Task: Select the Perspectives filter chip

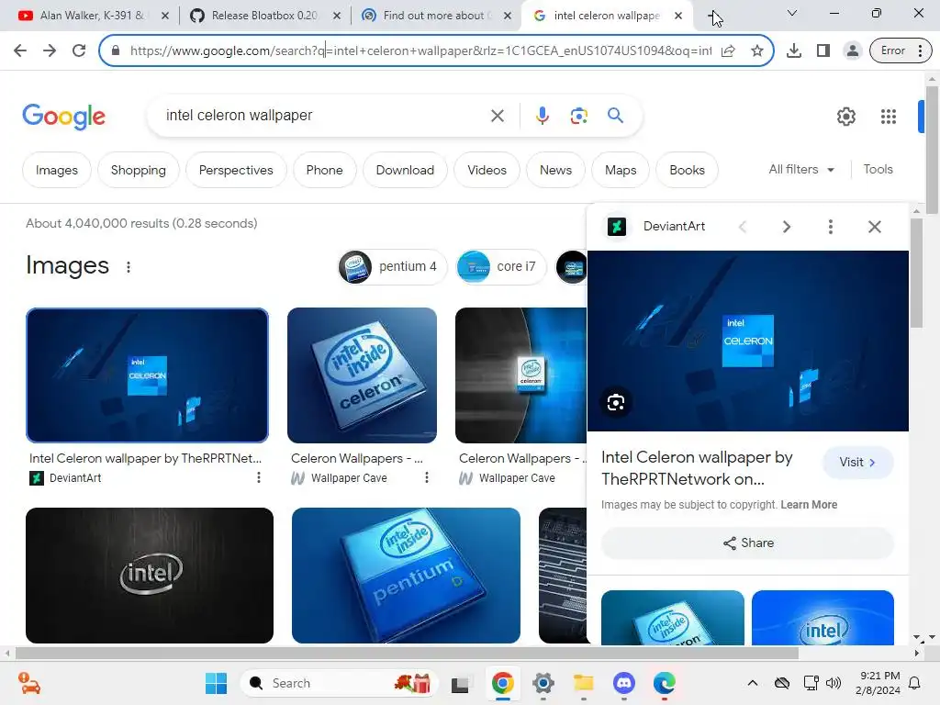Action: pos(236,170)
